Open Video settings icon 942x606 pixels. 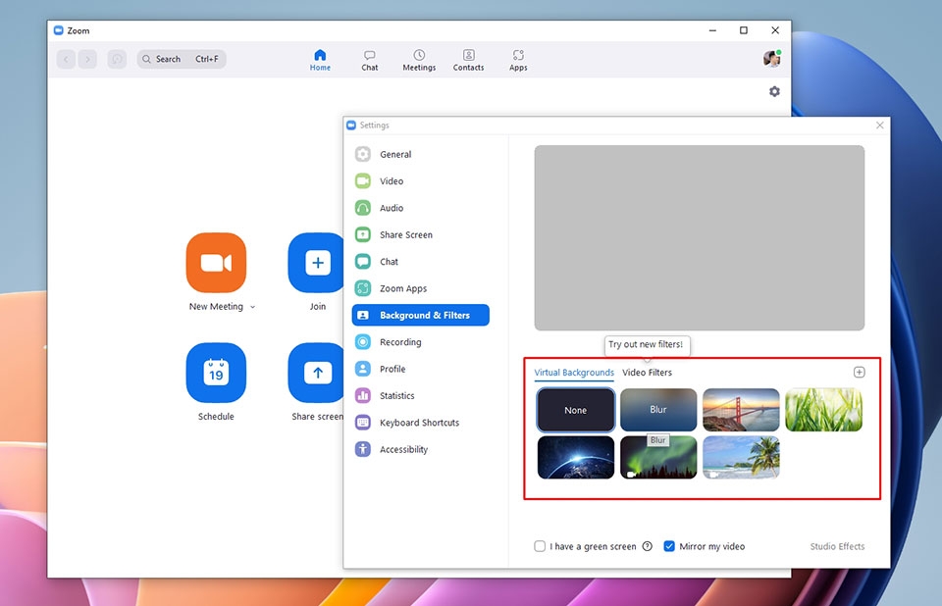click(x=363, y=180)
